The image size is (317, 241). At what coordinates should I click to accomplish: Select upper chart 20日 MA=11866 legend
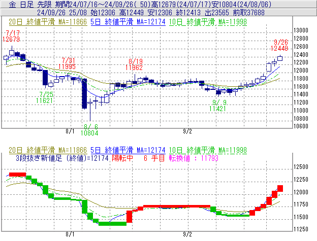tap(48, 22)
